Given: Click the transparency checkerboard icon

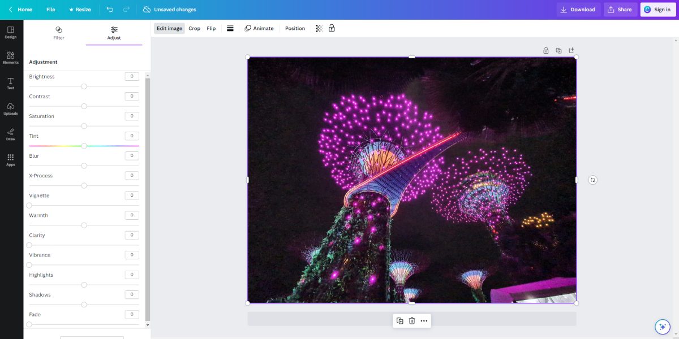Looking at the screenshot, I should point(319,28).
